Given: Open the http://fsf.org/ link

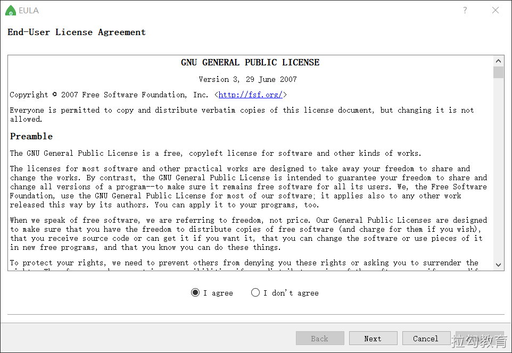Looking at the screenshot, I should 251,95.
